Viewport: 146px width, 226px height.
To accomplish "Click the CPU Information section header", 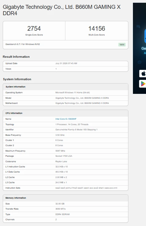I will point(65,113).
